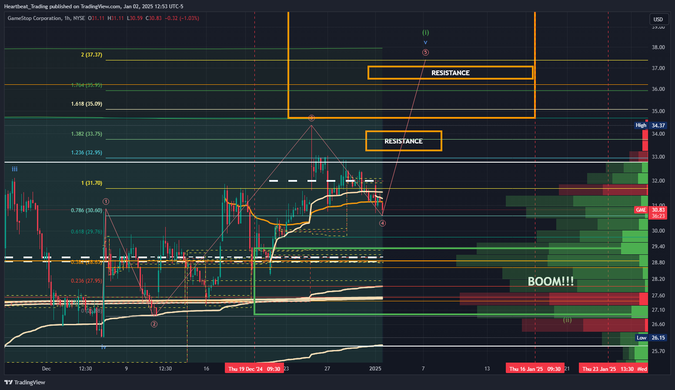Image resolution: width=675 pixels, height=390 pixels.
Task: Click the 0.618 (29.76) Fibonacci level label
Action: coord(87,232)
